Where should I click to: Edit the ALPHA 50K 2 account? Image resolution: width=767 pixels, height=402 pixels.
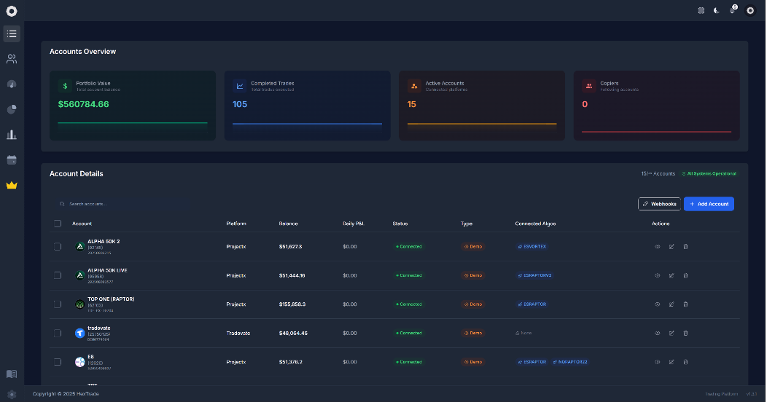[671, 247]
